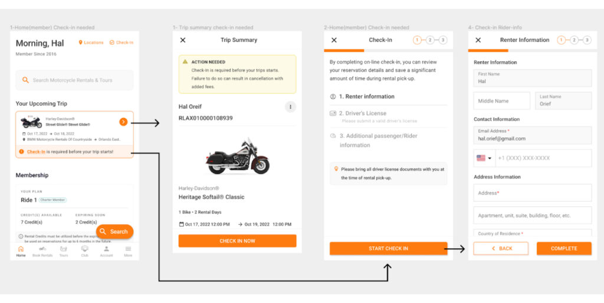The height and width of the screenshot is (303, 604).
Task: Click the Middle Name input field
Action: [501, 101]
